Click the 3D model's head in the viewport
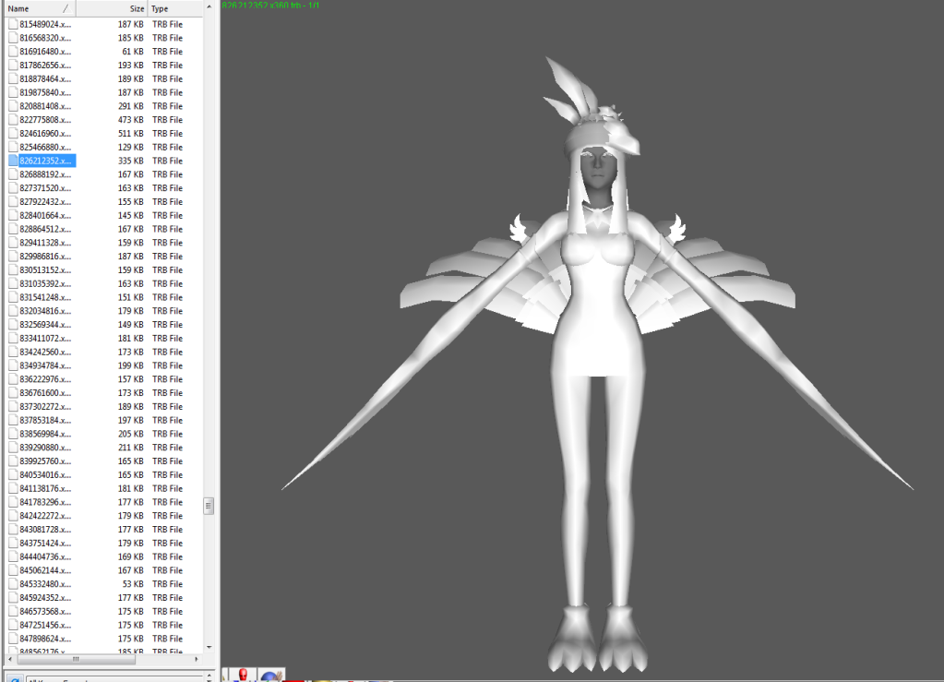944x682 pixels. click(x=599, y=171)
